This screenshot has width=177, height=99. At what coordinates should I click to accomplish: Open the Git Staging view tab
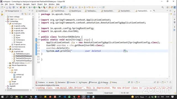tap(103, 82)
